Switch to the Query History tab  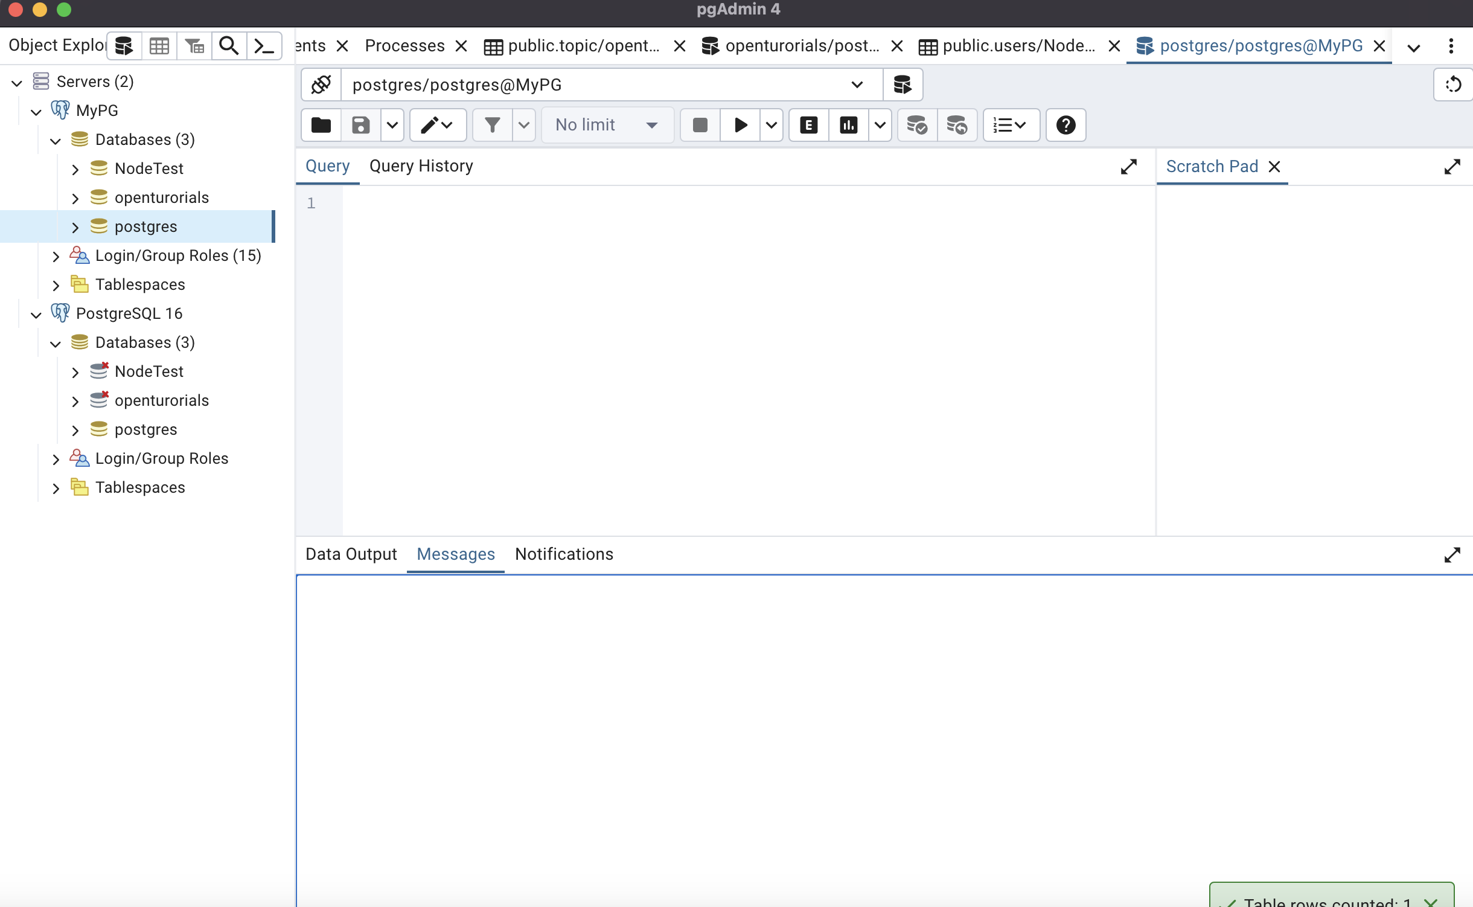[421, 166]
